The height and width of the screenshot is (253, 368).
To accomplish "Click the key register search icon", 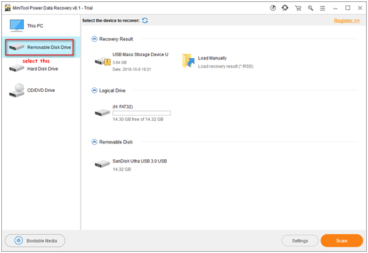I will [311, 8].
